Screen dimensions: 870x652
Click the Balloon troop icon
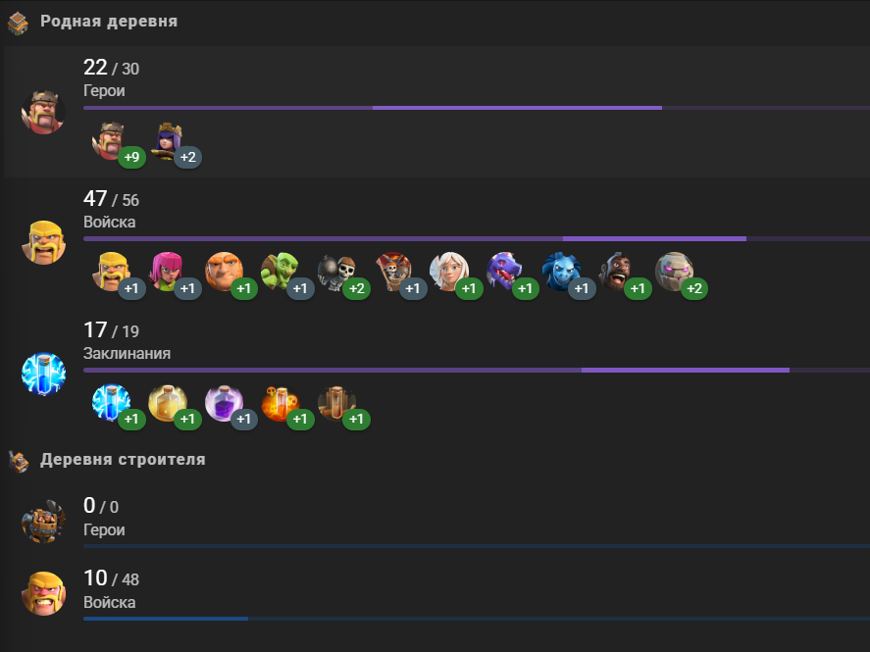(393, 272)
